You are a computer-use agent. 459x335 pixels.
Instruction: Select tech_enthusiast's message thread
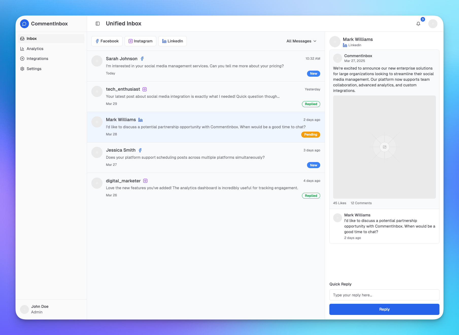[x=206, y=96]
